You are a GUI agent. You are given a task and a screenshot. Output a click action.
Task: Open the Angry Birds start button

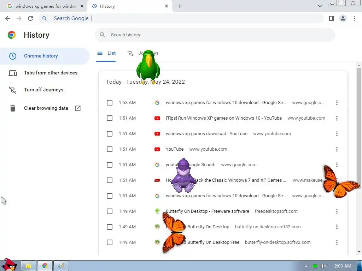point(9,265)
